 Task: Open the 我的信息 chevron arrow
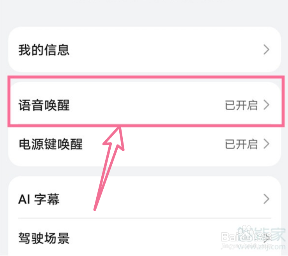266,49
